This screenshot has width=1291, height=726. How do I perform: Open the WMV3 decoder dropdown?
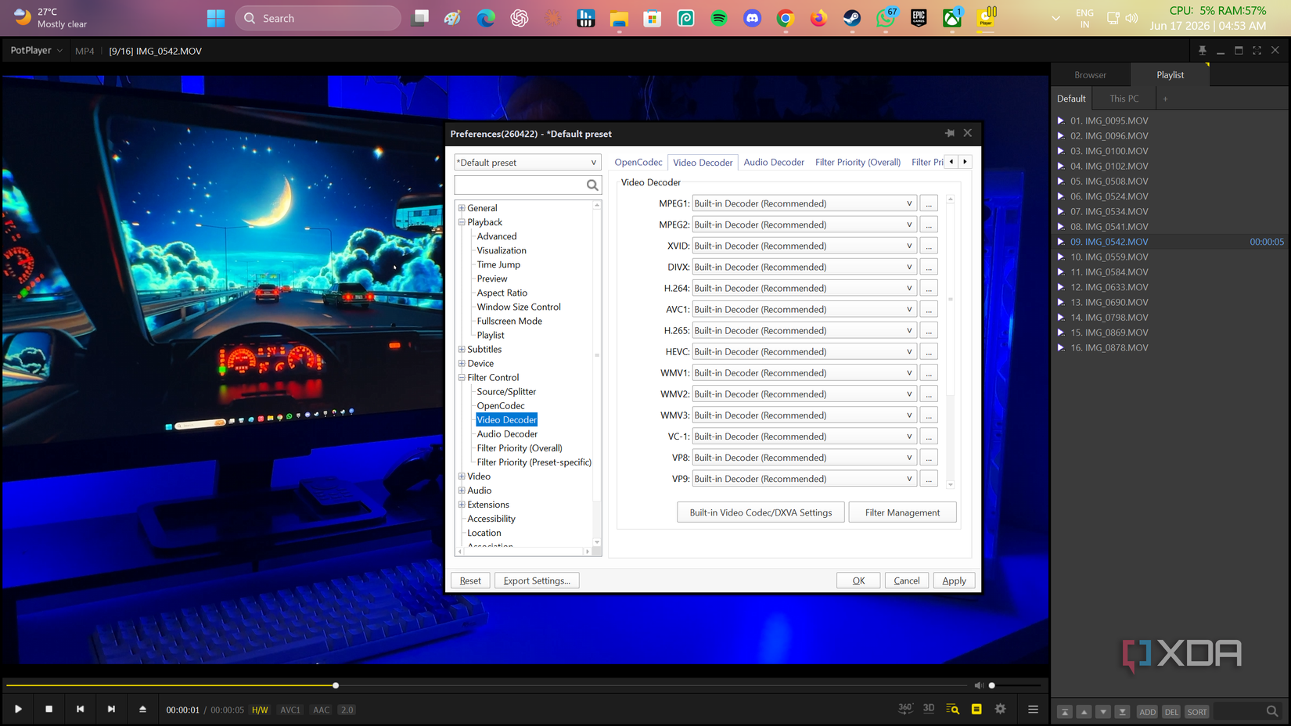click(804, 415)
